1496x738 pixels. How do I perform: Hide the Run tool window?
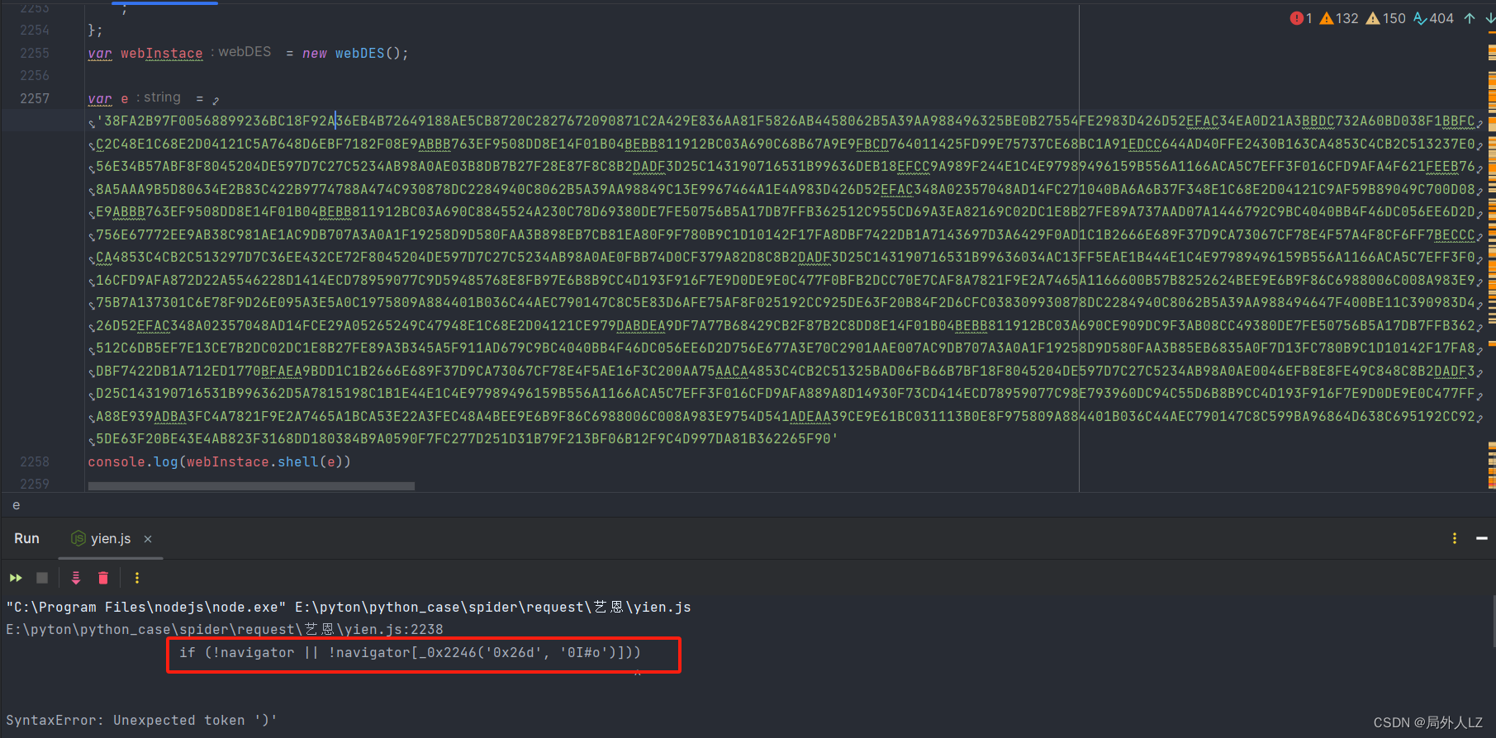[x=1482, y=538]
